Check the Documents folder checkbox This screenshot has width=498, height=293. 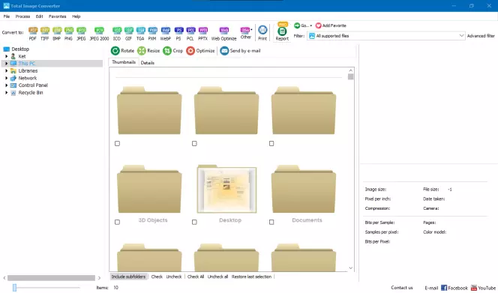tap(271, 223)
